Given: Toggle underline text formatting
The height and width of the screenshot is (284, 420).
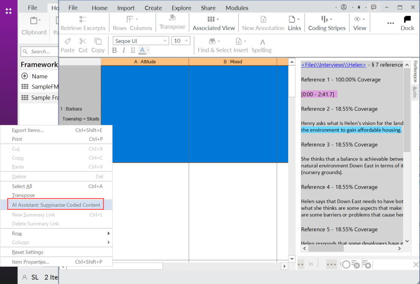Looking at the screenshot, I should pos(133,50).
